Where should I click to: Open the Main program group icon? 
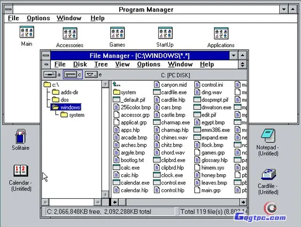click(27, 33)
